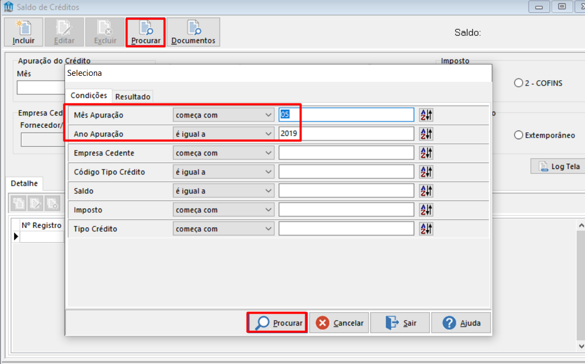The height and width of the screenshot is (364, 585).
Task: Toggle sort icon for Código Tipo Crédito
Action: (x=426, y=172)
